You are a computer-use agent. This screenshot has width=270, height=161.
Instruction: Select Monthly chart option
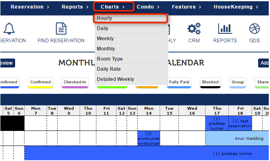(132, 48)
